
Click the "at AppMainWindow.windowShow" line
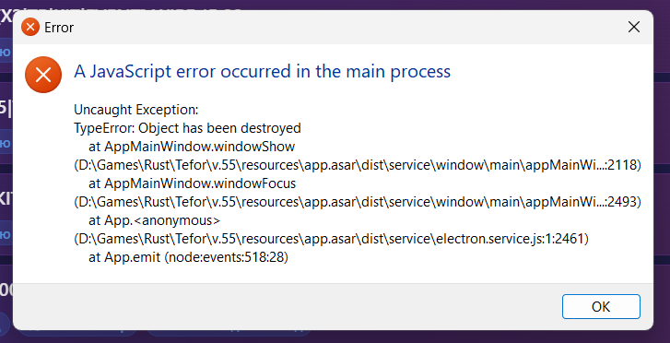tap(192, 147)
